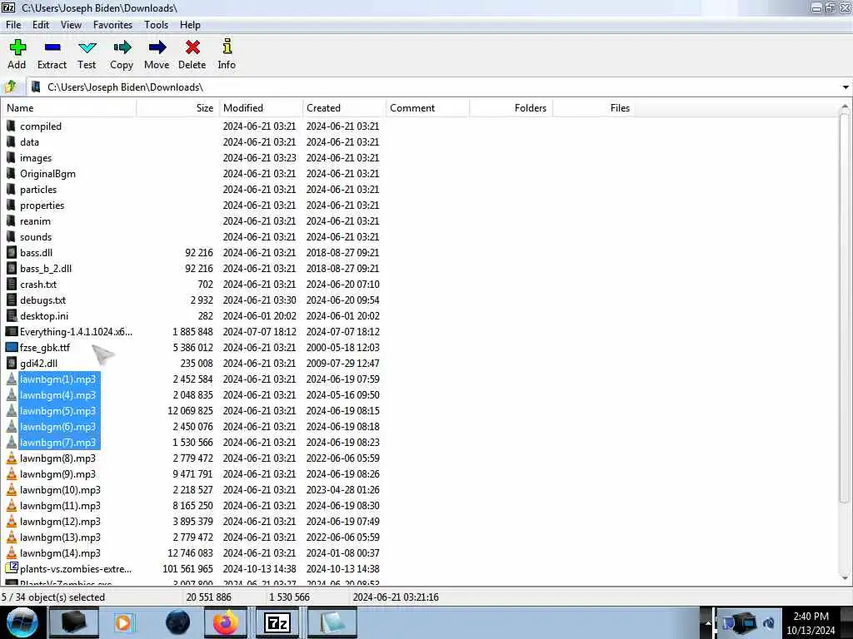This screenshot has height=639, width=853.
Task: Open the Edit menu
Action: [x=41, y=25]
